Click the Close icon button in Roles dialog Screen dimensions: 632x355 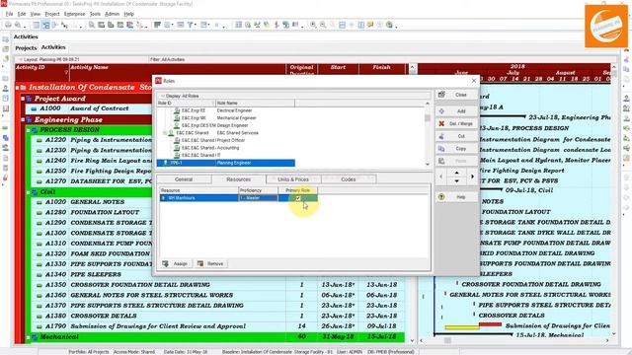441,95
